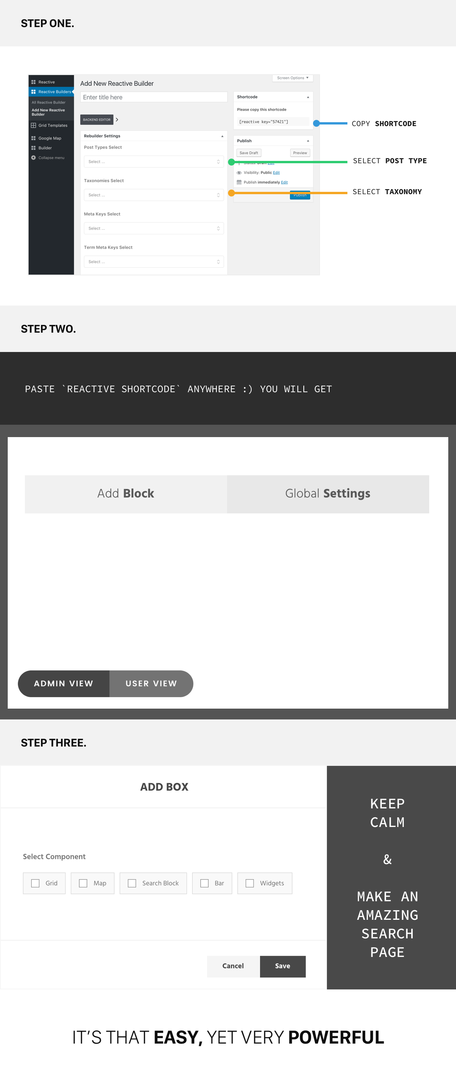Click the Builder sidebar icon
The height and width of the screenshot is (1090, 456).
[33, 148]
